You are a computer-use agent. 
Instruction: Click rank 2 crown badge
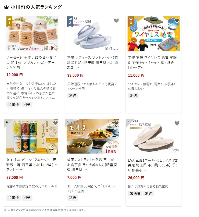pos(70,22)
